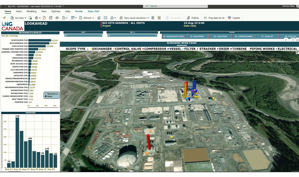This screenshot has height=177, width=299.
Task: Expand the Refresh dropdown arrow
Action: click(x=93, y=18)
